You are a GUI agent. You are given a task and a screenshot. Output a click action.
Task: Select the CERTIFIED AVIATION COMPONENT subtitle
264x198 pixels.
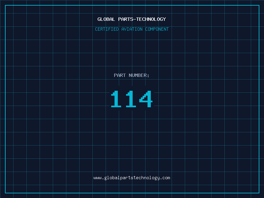click(132, 29)
